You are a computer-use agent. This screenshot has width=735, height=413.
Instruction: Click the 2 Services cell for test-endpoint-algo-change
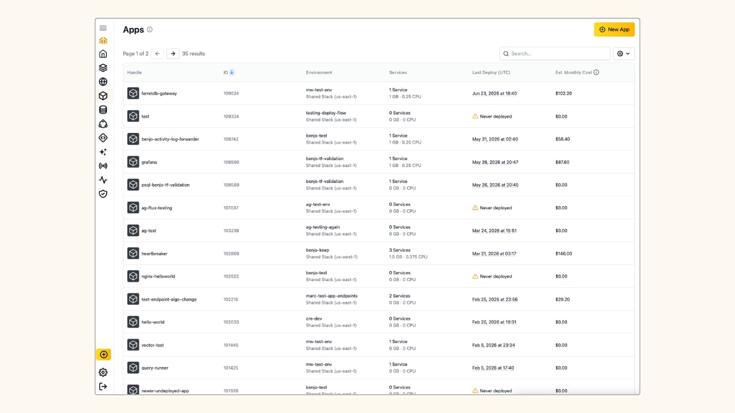400,296
